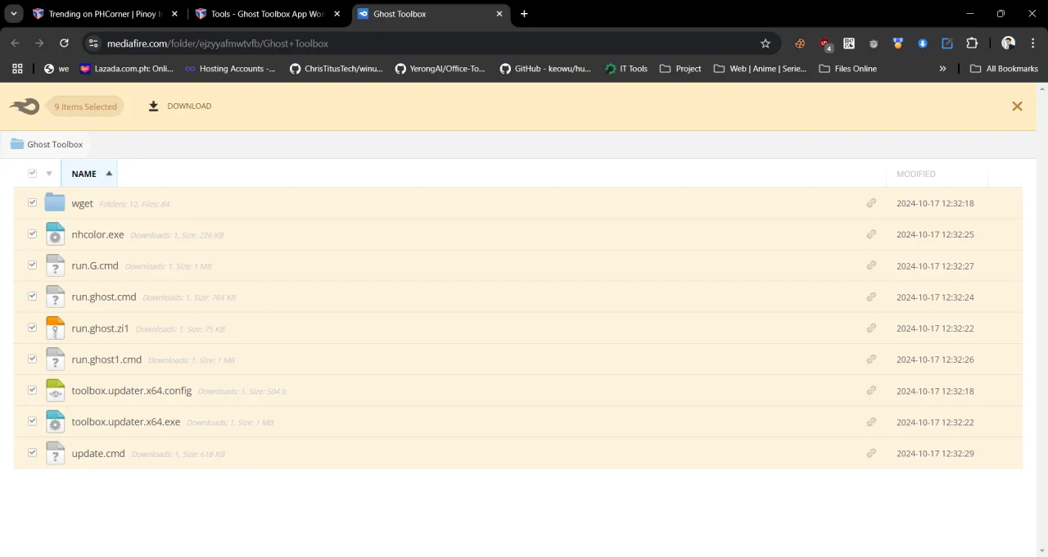Image resolution: width=1048 pixels, height=557 pixels.
Task: Uncheck the run.ghost.cmd checkbox
Action: click(x=33, y=296)
